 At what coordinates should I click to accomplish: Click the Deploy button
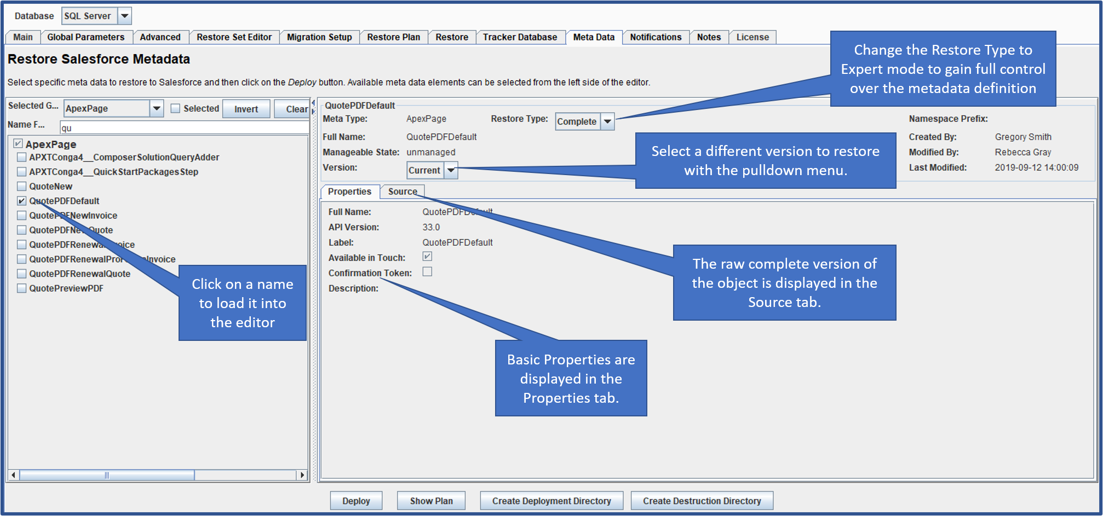356,501
